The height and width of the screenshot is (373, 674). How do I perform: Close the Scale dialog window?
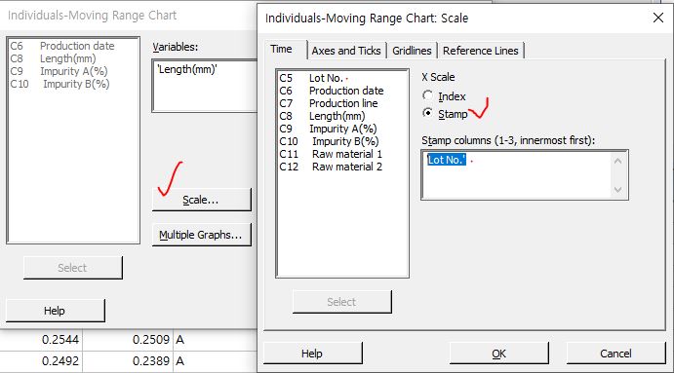point(658,18)
